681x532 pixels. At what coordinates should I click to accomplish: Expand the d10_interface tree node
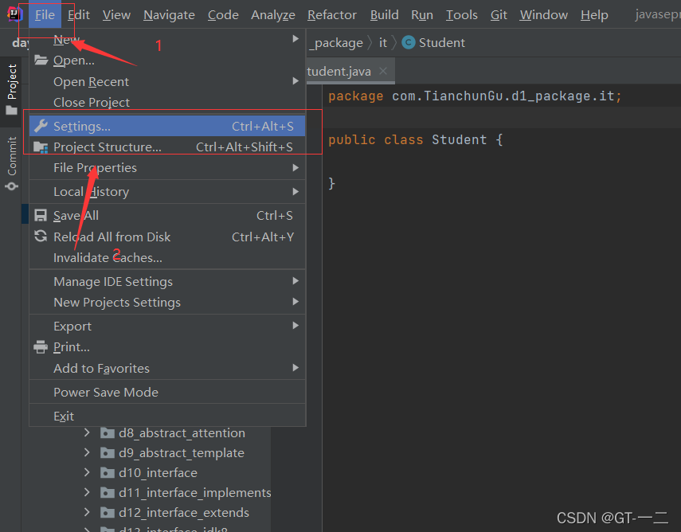tap(87, 472)
